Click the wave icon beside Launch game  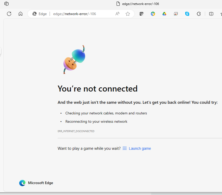coord(125,148)
